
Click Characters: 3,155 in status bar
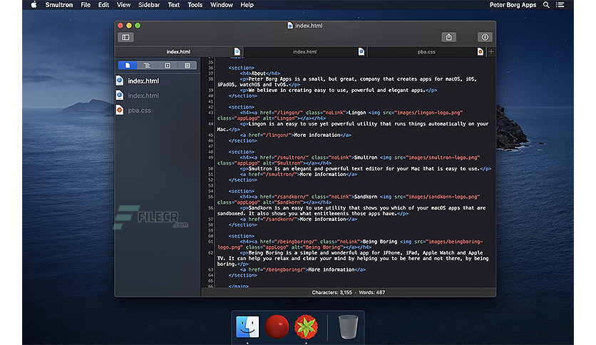(x=332, y=292)
